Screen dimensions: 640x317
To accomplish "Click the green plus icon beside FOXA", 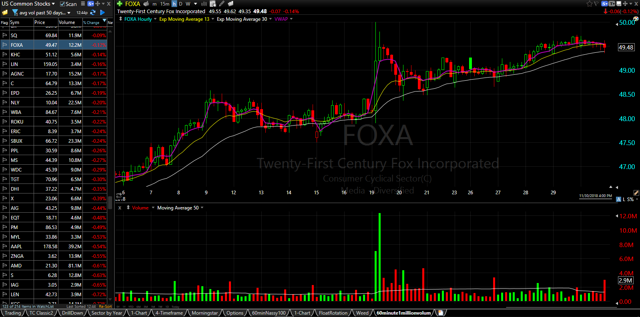I will (x=119, y=4).
